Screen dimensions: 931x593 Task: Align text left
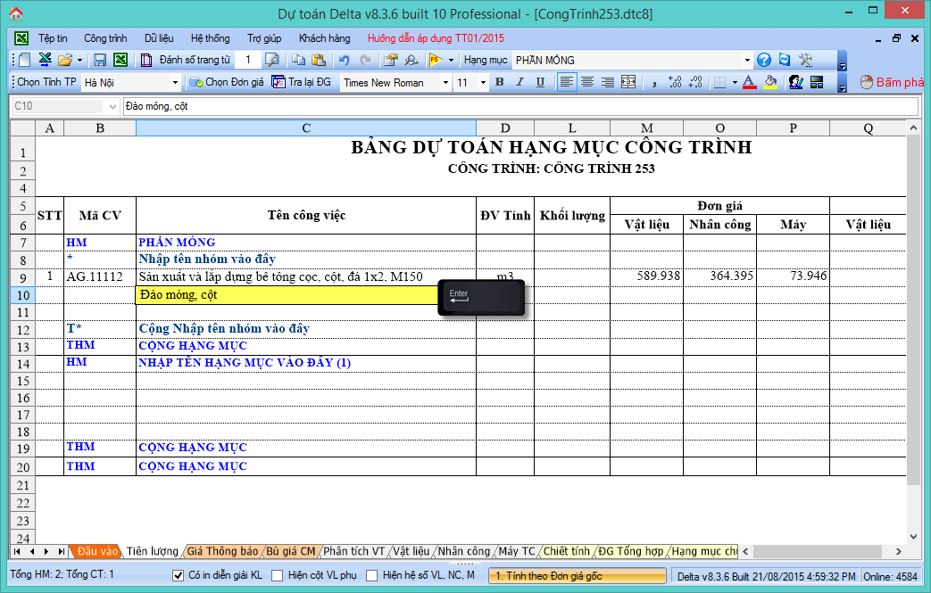[567, 82]
